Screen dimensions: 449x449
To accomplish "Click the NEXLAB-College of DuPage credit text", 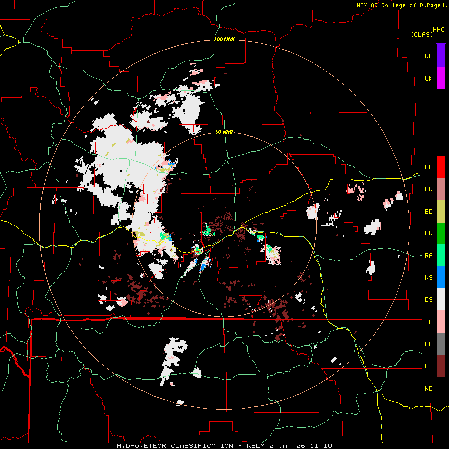I will pyautogui.click(x=398, y=5).
